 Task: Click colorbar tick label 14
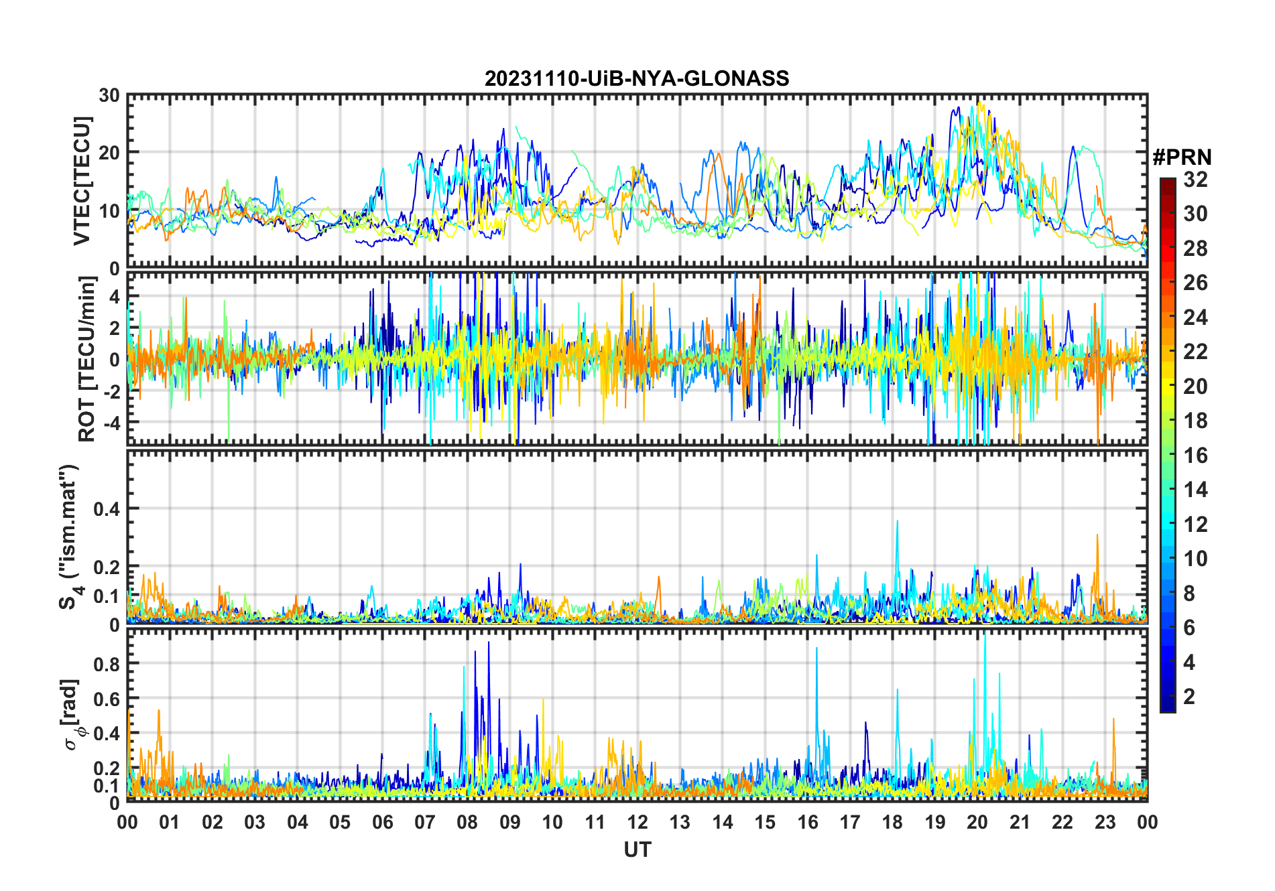click(1195, 490)
